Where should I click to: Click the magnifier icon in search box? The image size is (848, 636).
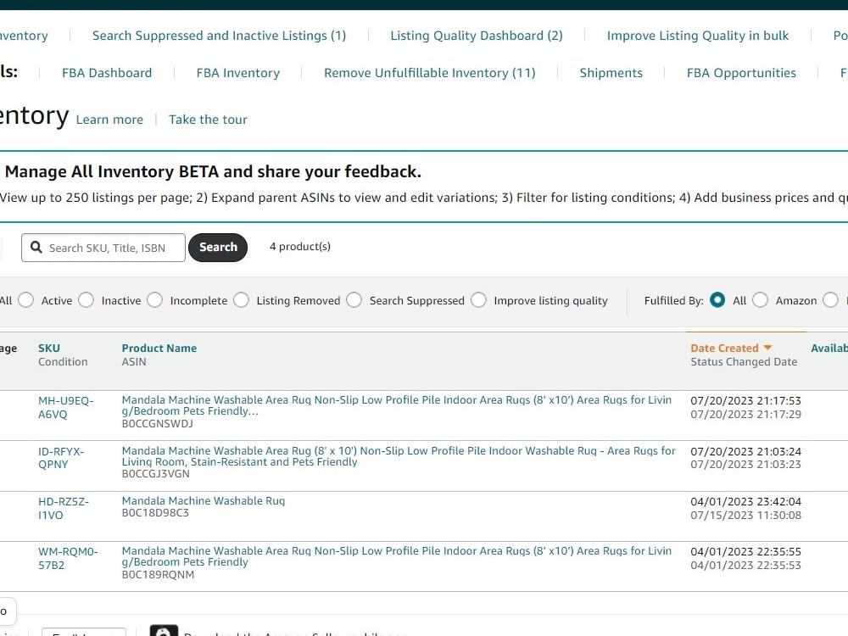(x=36, y=247)
